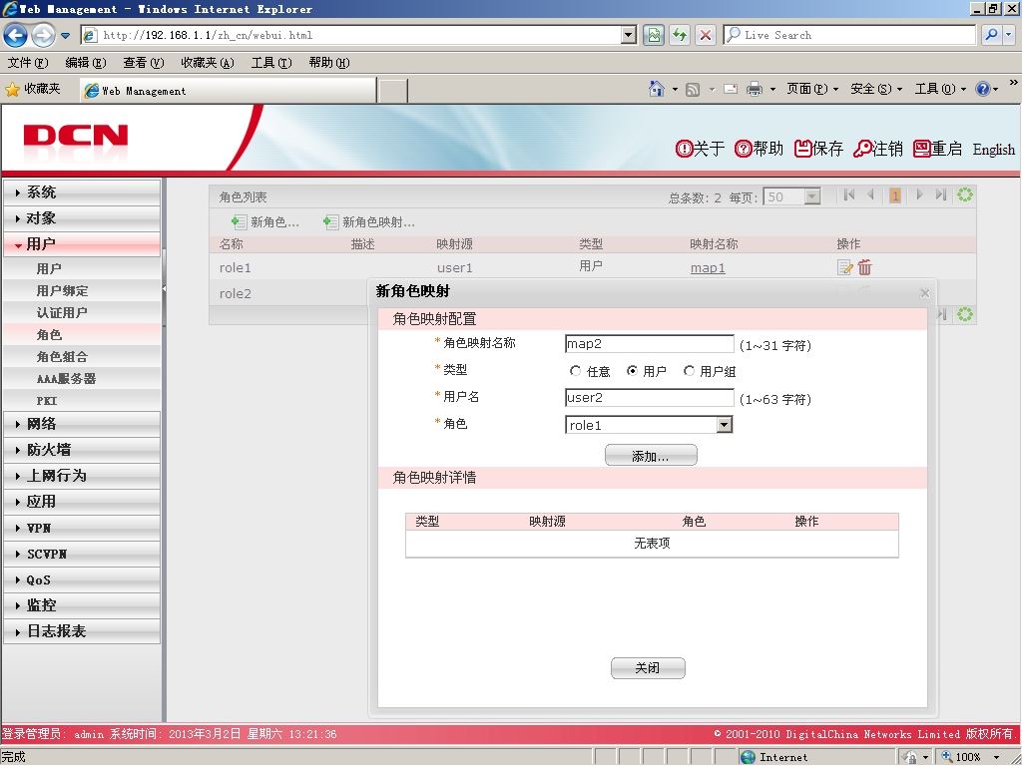The image size is (1022, 766).
Task: Click the RSS feeds icon
Action: pyautogui.click(x=693, y=89)
